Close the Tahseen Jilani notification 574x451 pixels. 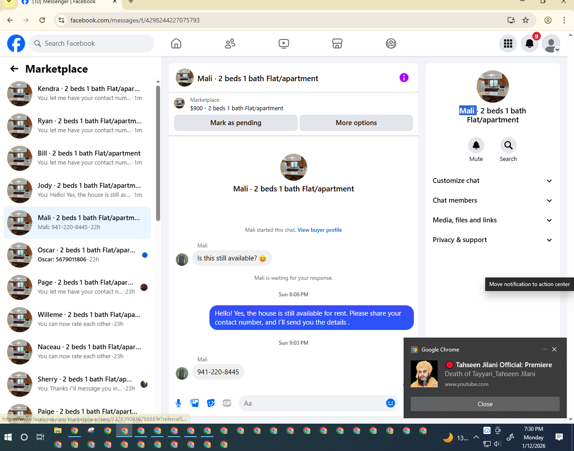pos(485,404)
